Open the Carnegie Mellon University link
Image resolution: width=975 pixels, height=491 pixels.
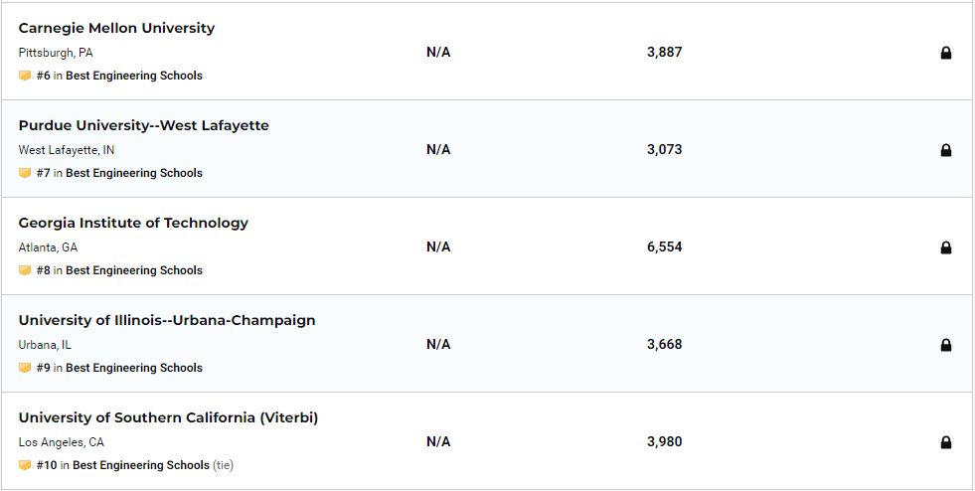[x=116, y=28]
